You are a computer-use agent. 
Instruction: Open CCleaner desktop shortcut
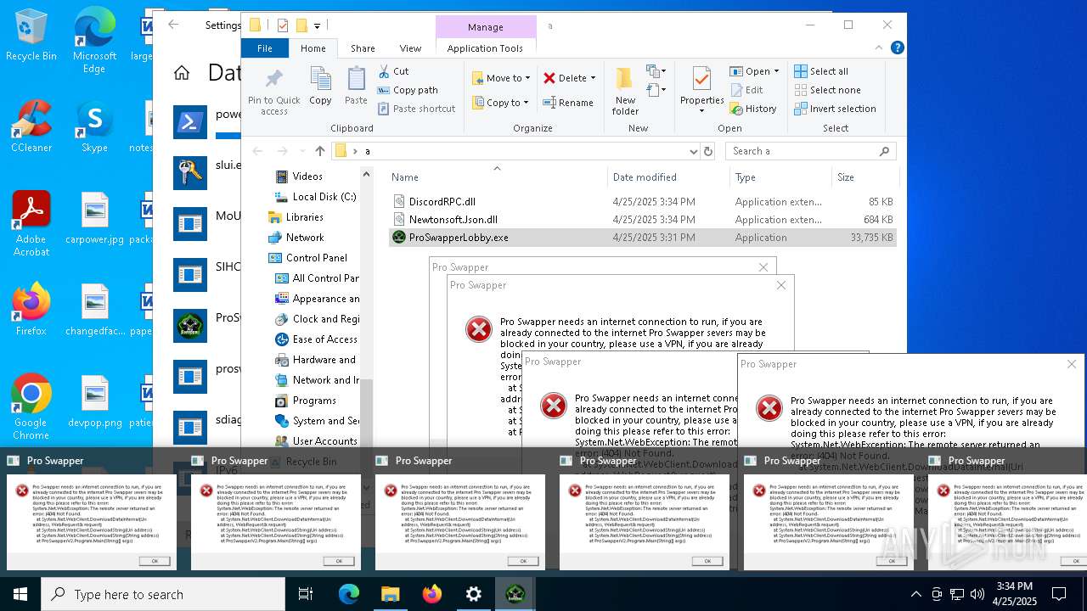point(31,126)
